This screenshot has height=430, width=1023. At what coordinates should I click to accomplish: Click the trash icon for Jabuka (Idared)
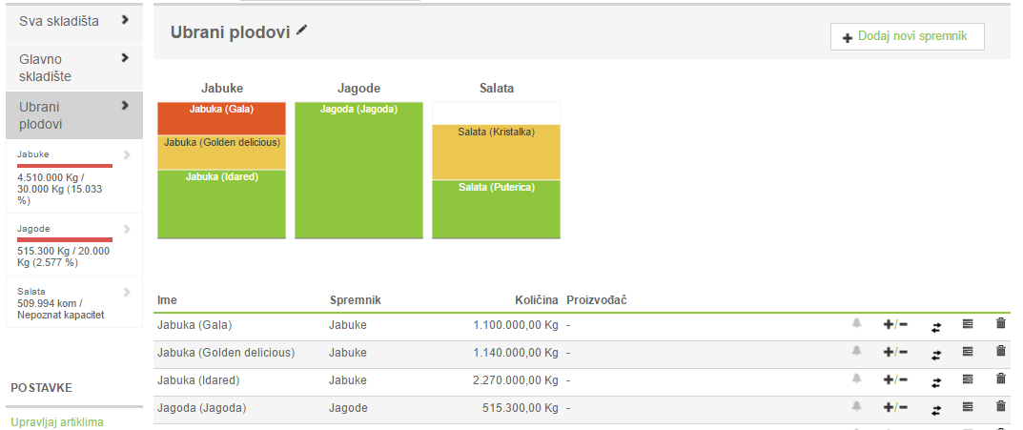click(1000, 379)
